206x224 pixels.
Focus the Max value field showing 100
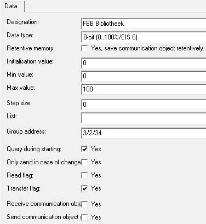point(144,89)
